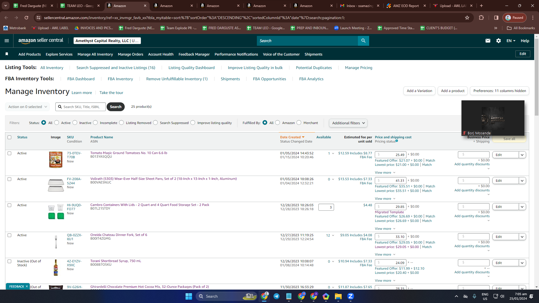Open Telegram from the taskbar
Viewport: 539px width, 303px height.
277,296
